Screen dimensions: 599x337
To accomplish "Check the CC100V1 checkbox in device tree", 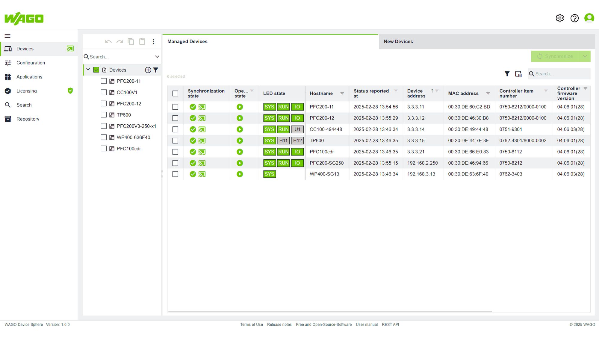I will [104, 92].
